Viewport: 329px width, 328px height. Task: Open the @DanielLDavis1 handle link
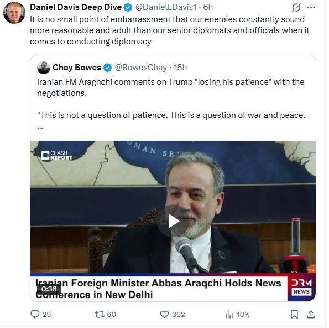click(166, 7)
